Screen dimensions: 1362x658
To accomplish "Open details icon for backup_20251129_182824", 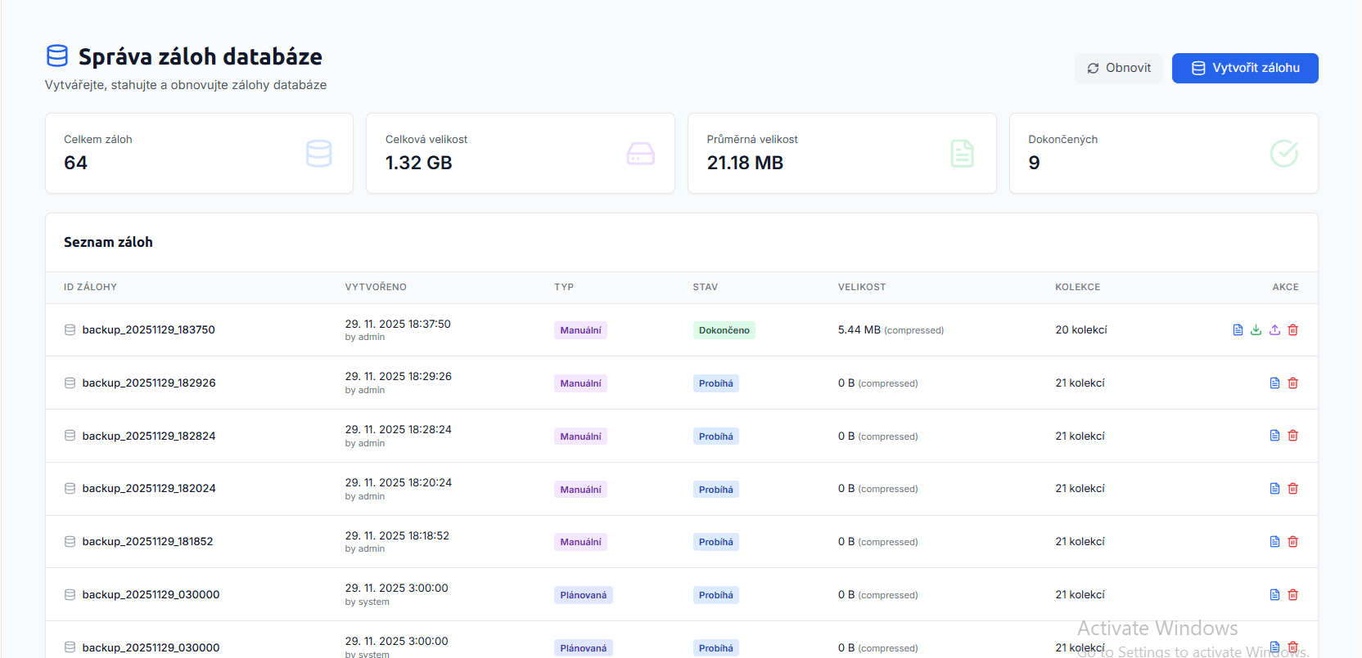I will [1274, 436].
